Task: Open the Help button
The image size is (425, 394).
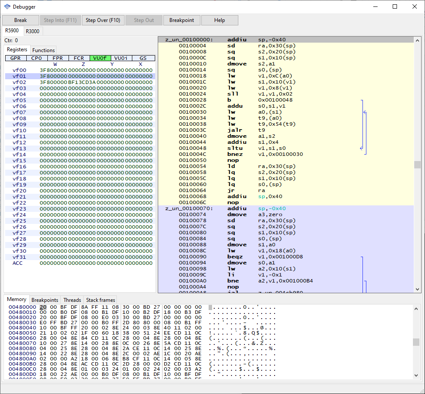Action: (219, 20)
